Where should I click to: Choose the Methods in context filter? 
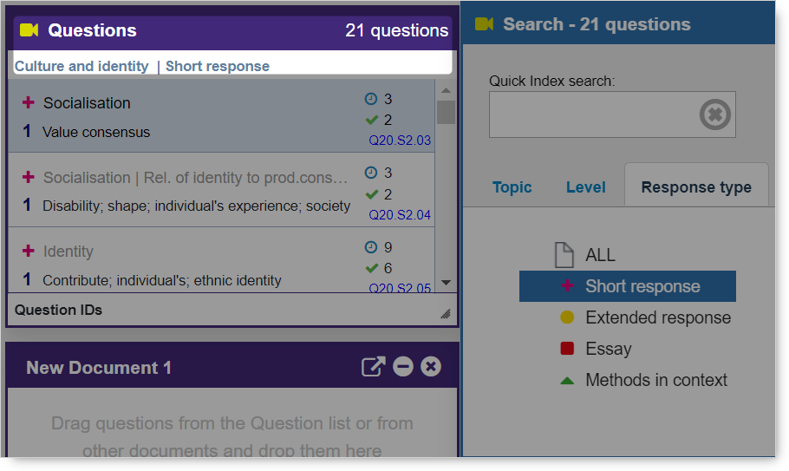point(655,380)
